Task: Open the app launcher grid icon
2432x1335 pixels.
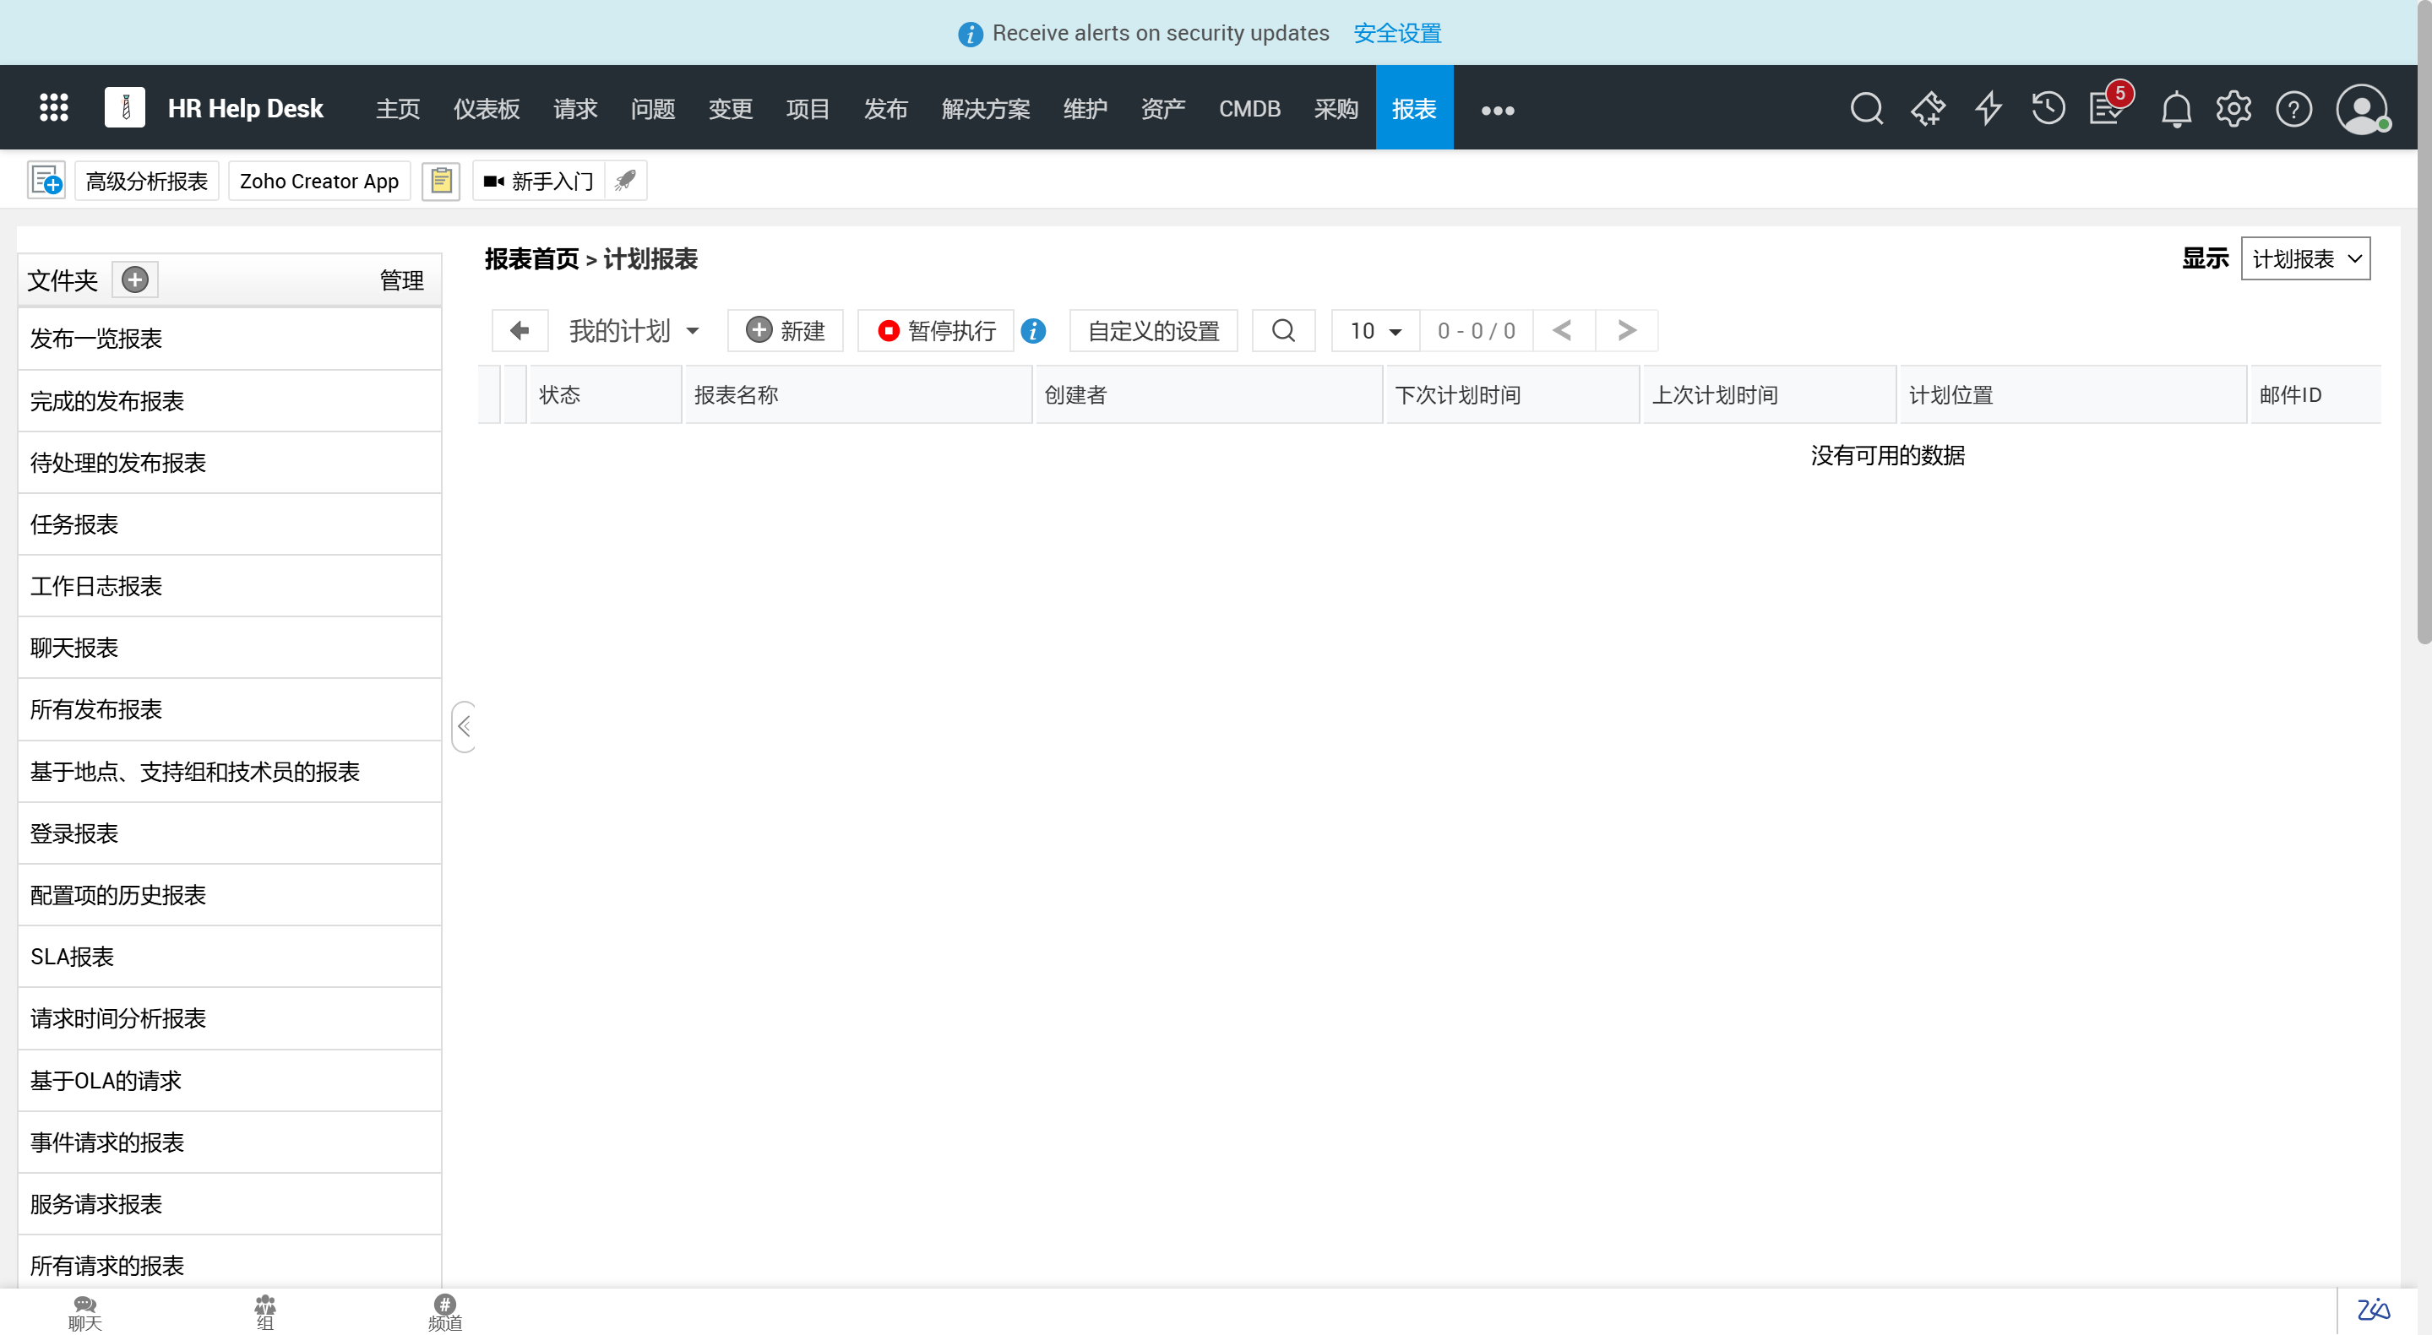Action: 54,107
